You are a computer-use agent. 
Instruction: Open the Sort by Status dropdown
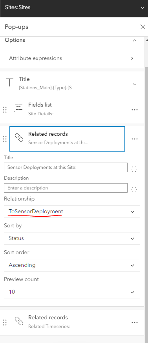coord(72,238)
